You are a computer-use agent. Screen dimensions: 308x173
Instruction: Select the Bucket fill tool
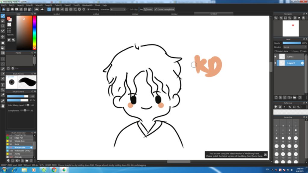(3, 48)
